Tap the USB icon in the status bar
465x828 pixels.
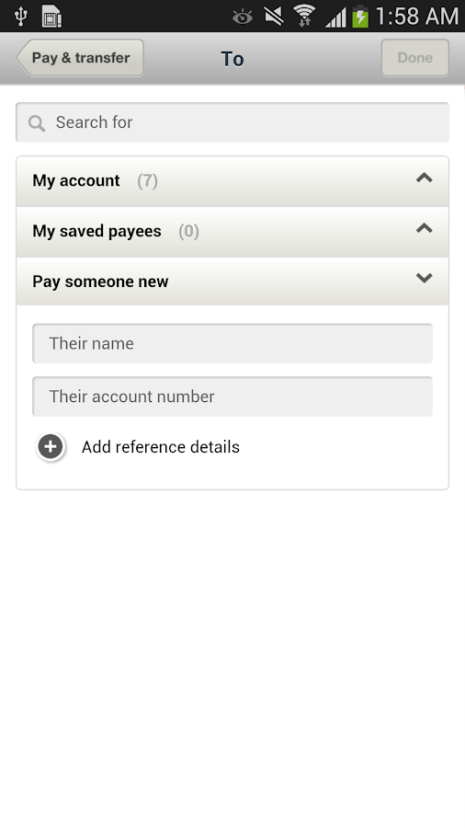click(x=20, y=16)
